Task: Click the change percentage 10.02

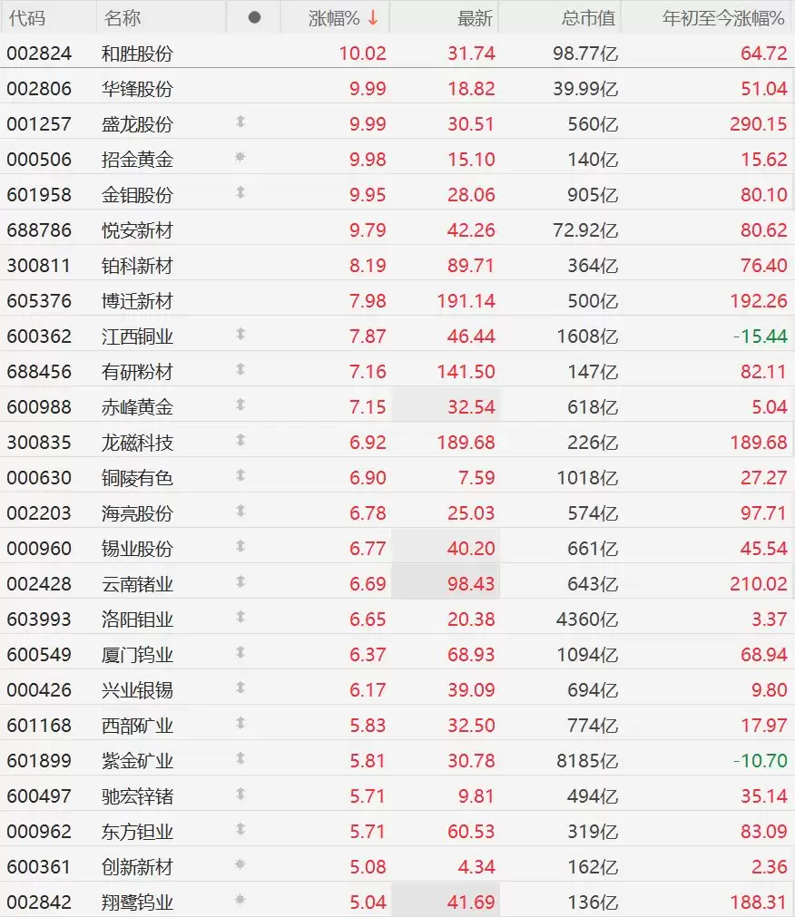Action: click(x=363, y=54)
